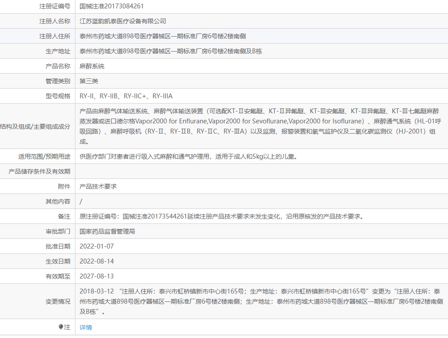Click the remark text with 国械注准20173544261
Screen dimensions: 448x338
coord(222,216)
